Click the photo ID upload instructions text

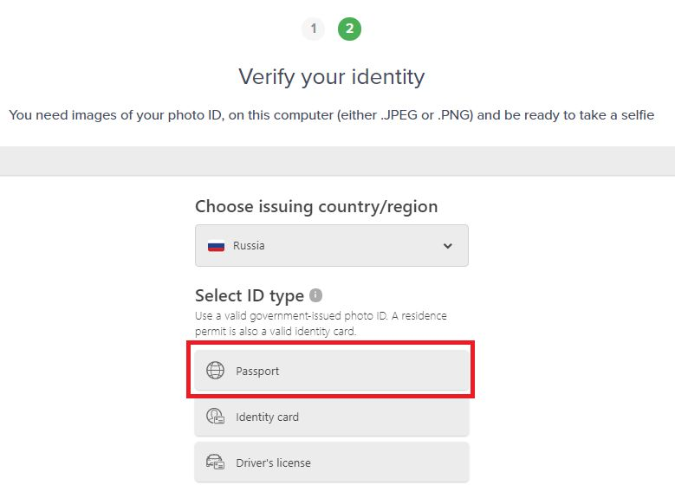(332, 115)
